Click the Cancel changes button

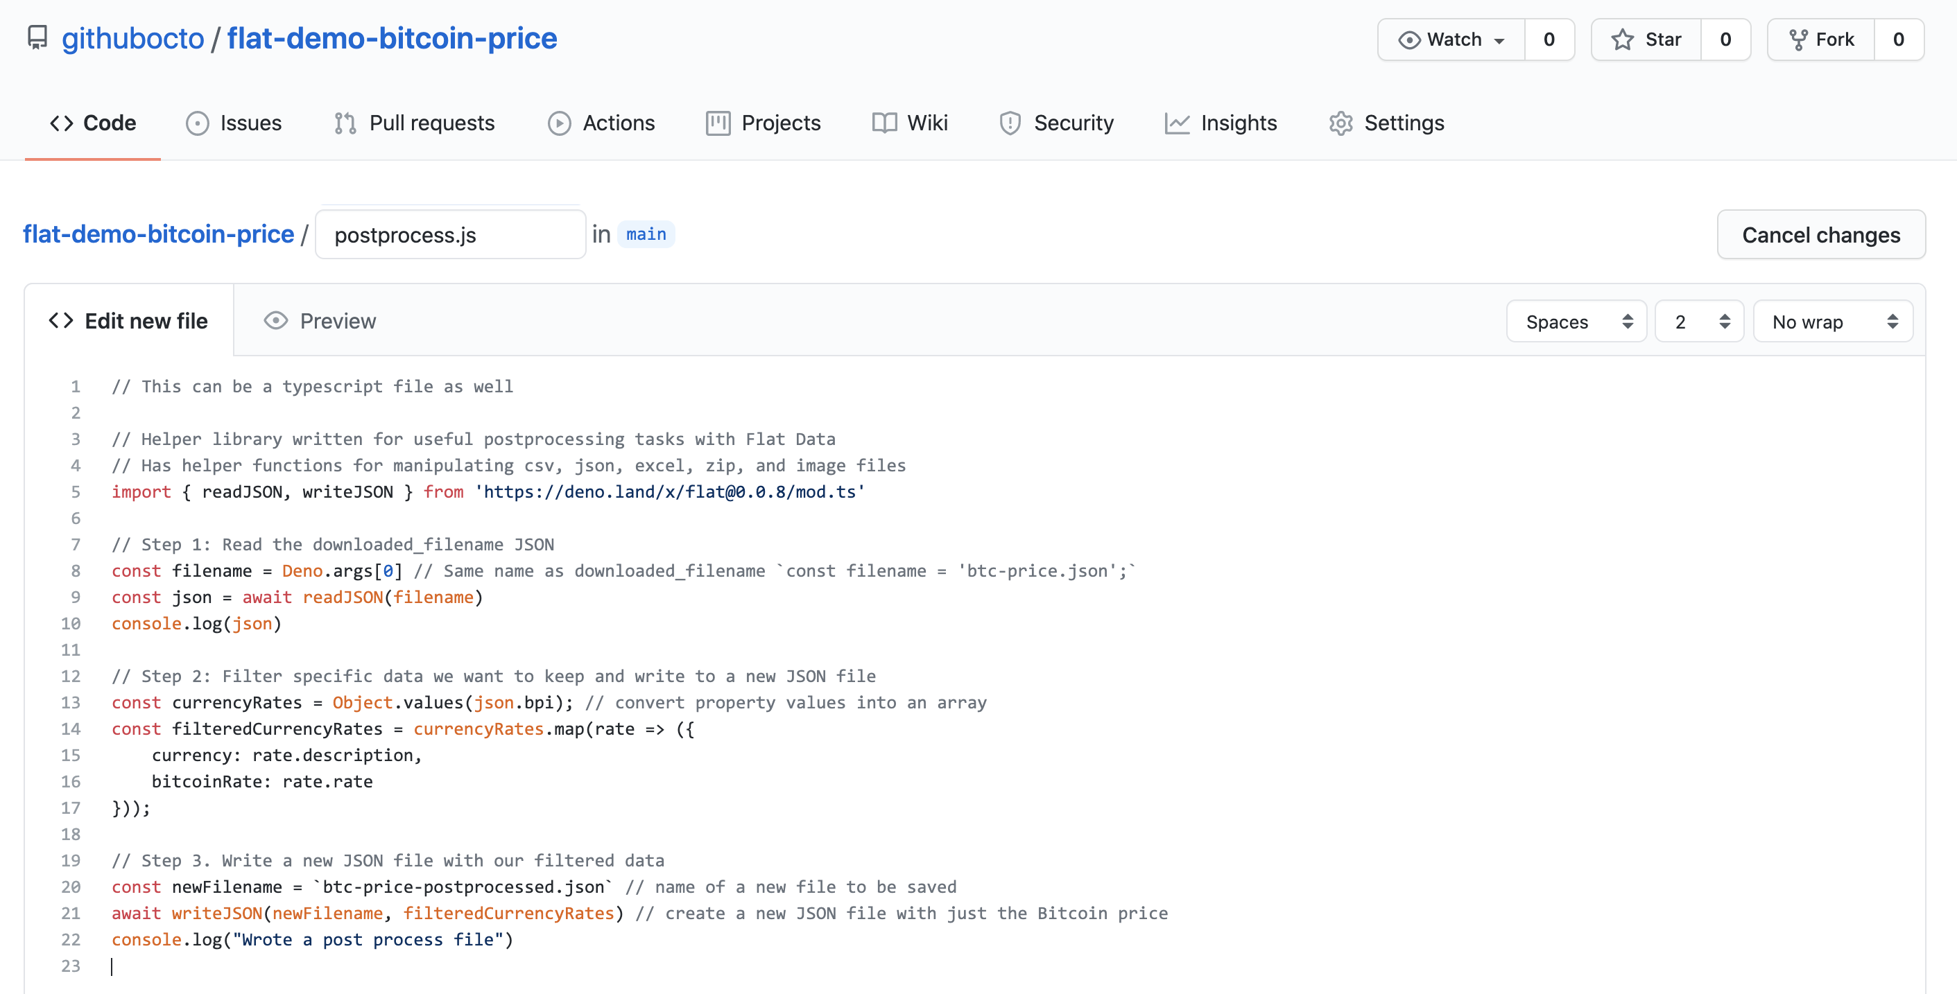[1821, 234]
